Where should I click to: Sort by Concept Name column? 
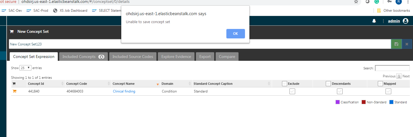click(136, 84)
